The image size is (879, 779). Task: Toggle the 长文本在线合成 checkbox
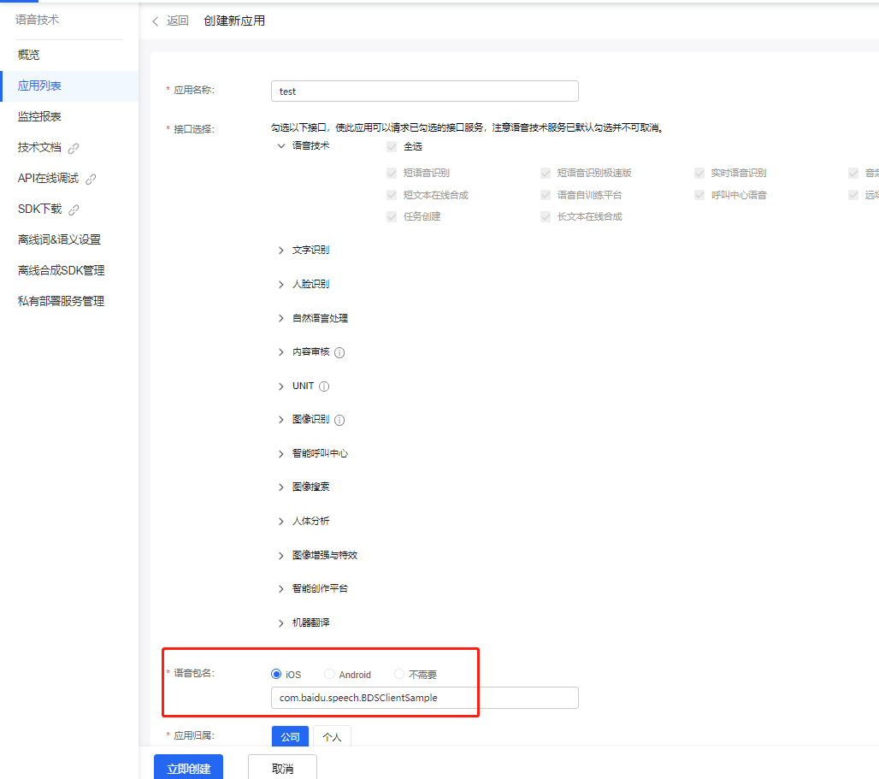[x=546, y=217]
